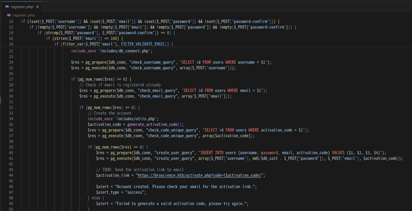Click the PHP elephant icon in the tab
Viewport: 412px width, 211px height.
7,7
